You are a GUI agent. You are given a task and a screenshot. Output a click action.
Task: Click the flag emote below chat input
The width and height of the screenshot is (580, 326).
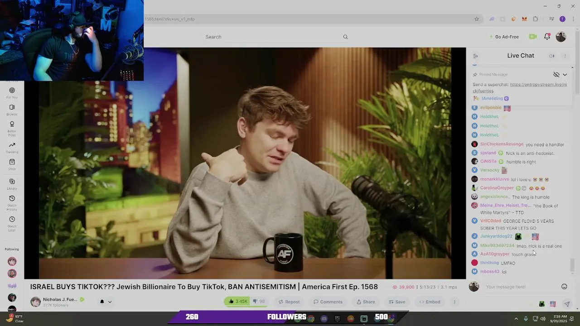click(553, 304)
